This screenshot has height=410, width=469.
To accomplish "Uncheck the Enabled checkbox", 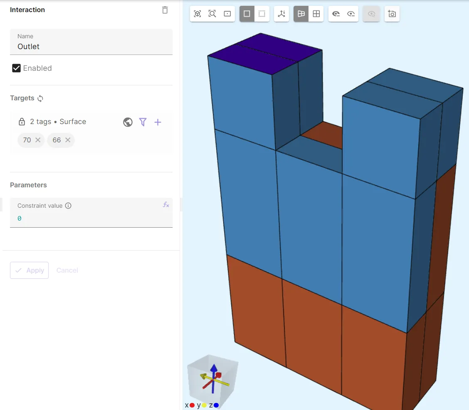I will point(17,68).
